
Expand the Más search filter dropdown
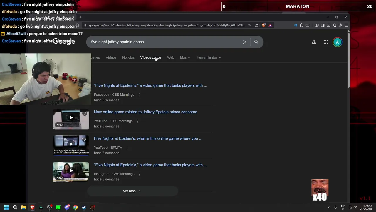(x=185, y=57)
